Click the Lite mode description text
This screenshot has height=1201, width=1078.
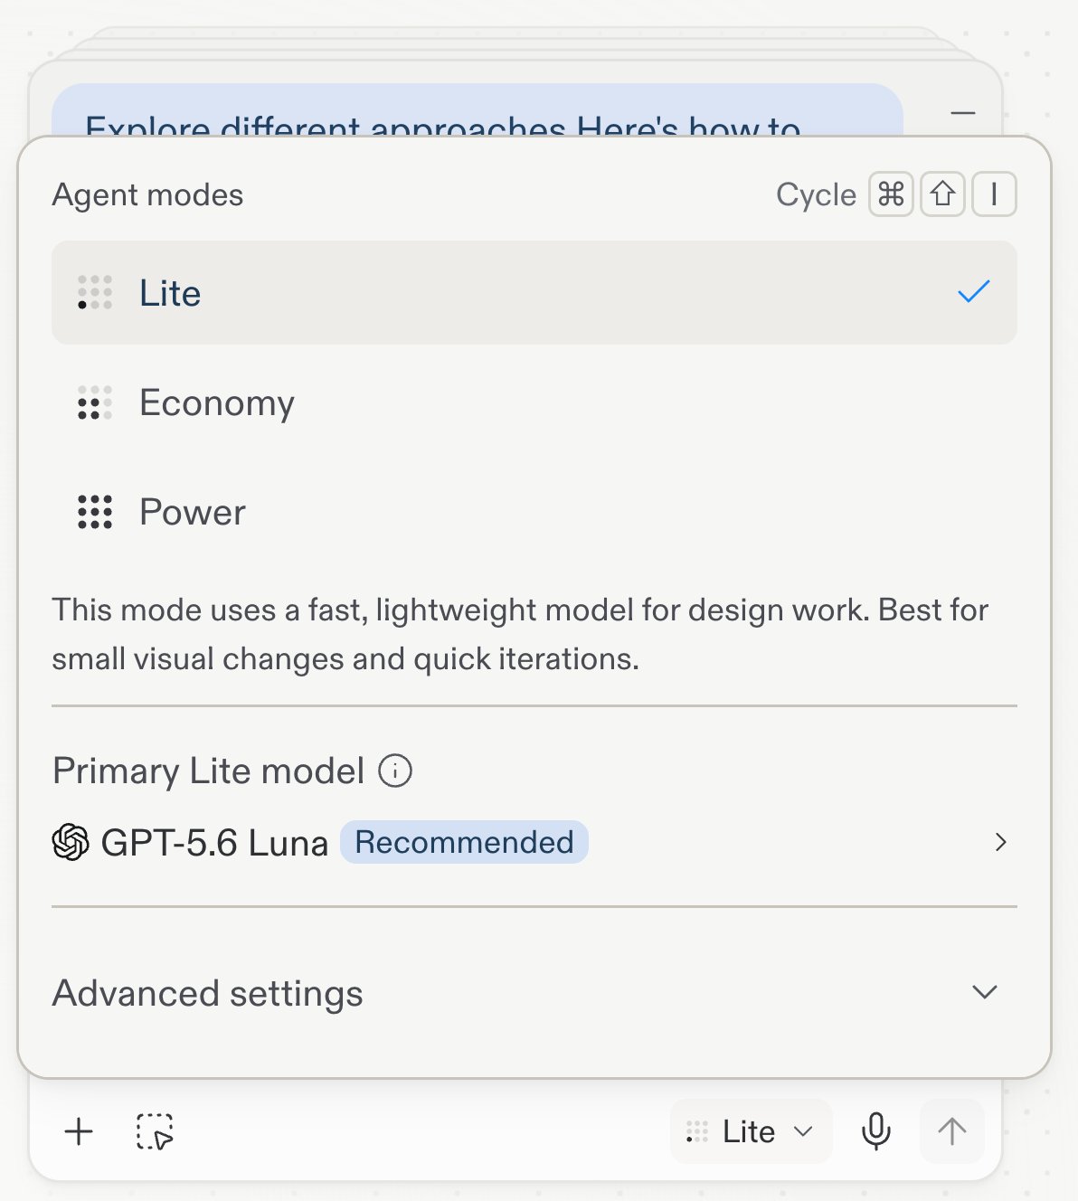tap(520, 634)
